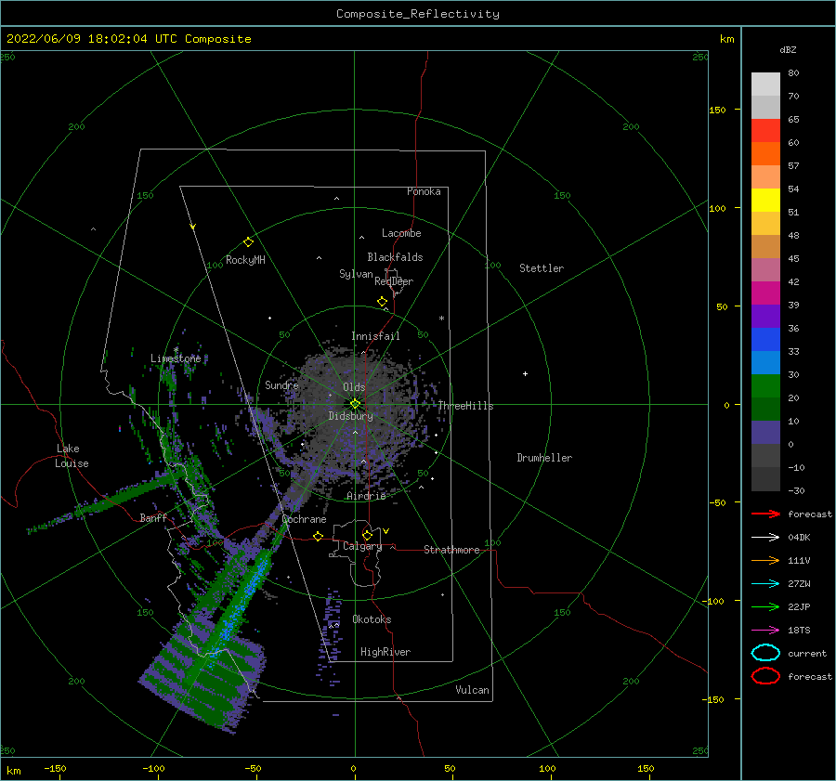Click the Strathmore city label

(x=451, y=550)
